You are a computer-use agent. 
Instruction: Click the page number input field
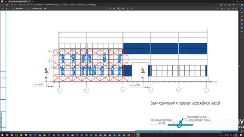[119, 8]
